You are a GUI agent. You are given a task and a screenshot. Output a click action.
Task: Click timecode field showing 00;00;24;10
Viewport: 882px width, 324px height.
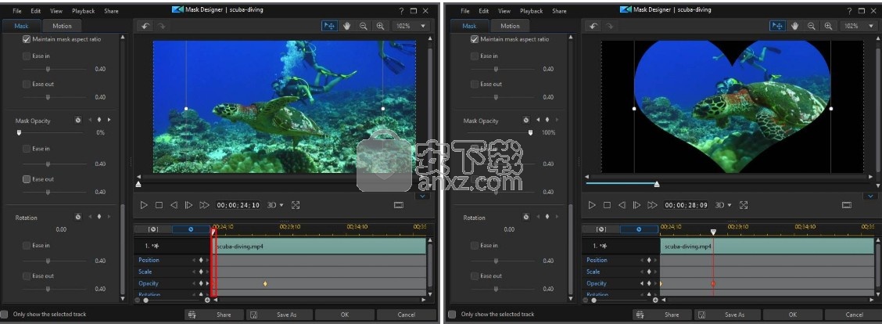coord(238,205)
